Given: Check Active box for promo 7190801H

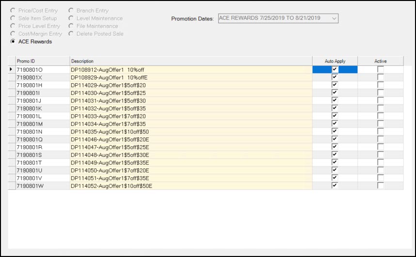Looking at the screenshot, I should point(381,85).
